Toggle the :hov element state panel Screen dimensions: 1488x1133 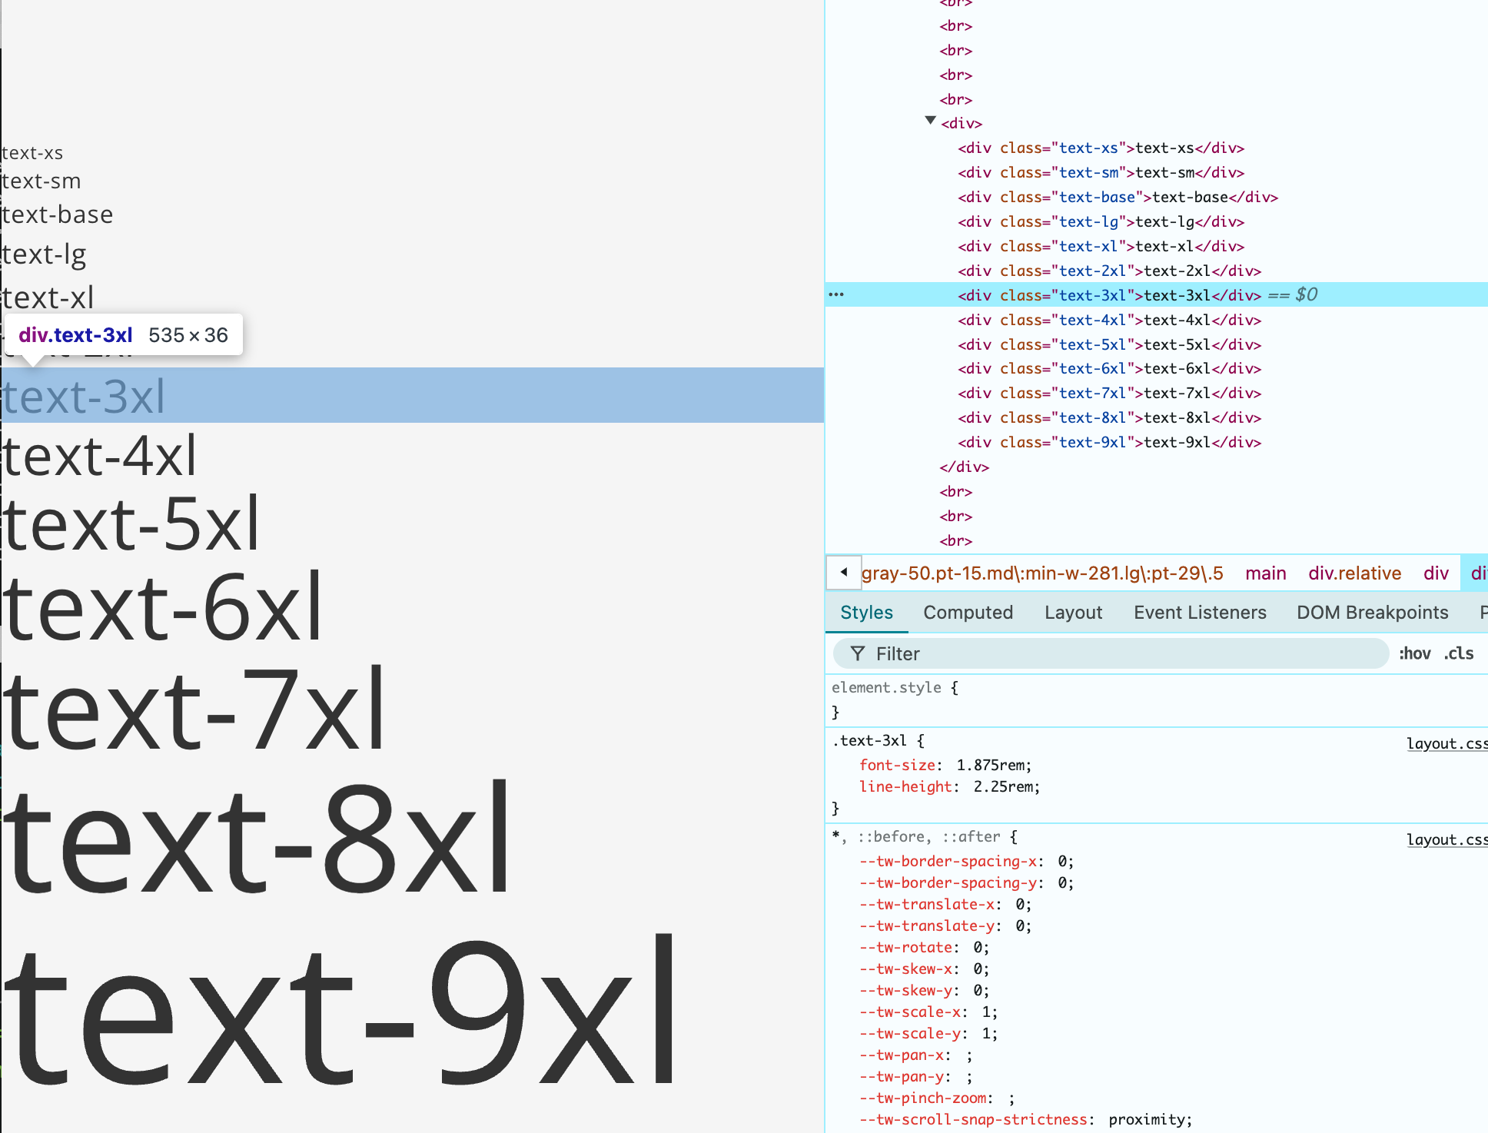coord(1414,654)
